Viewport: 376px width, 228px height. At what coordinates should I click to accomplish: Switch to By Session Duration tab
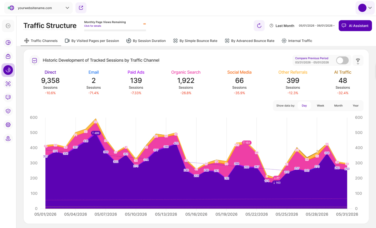pos(146,41)
